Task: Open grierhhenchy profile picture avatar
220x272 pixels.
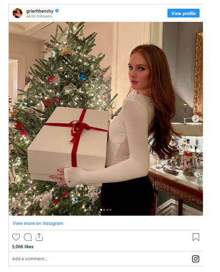Action: pos(18,13)
